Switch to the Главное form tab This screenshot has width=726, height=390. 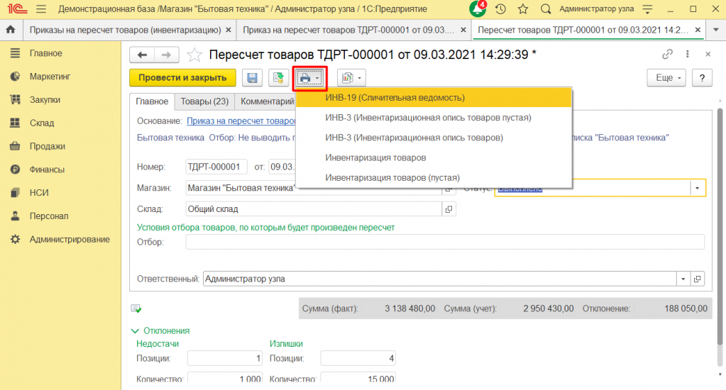pos(152,101)
